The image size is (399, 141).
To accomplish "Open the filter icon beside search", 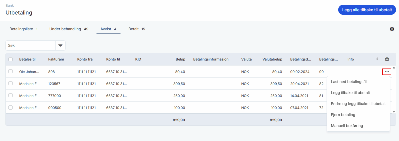I will (x=60, y=45).
